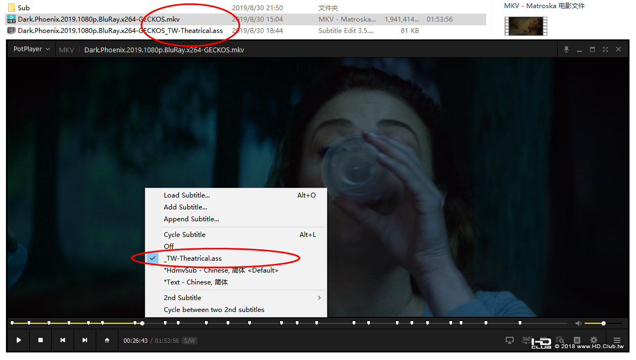
Task: Click the MKV video preview thumbnail
Action: 526,26
